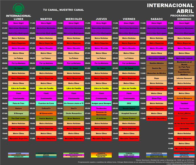This screenshot has width=196, height=165.
Task: Click the Otoño Romantico program cell
Action: click(x=74, y=113)
